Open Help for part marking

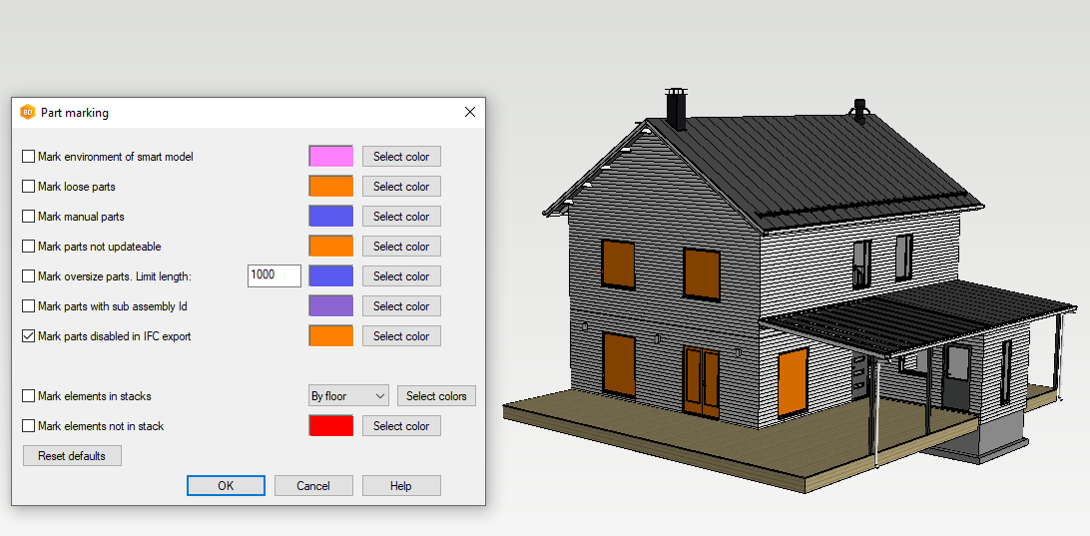[x=400, y=486]
